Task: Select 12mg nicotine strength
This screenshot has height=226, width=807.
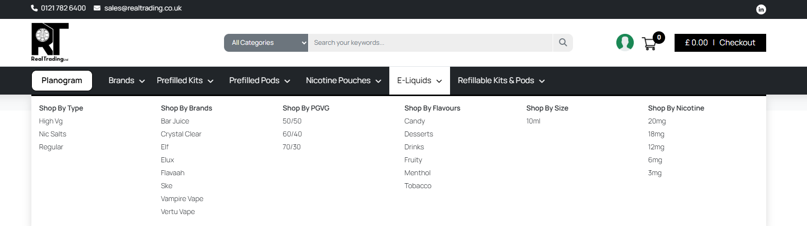Action: [656, 147]
